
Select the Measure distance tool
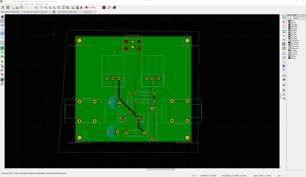point(284,98)
